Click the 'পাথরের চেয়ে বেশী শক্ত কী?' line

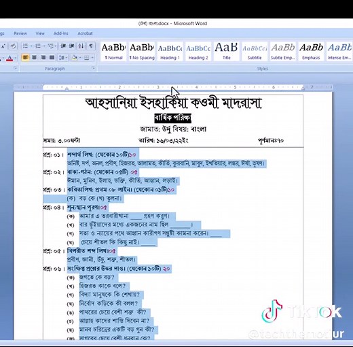coord(113,312)
